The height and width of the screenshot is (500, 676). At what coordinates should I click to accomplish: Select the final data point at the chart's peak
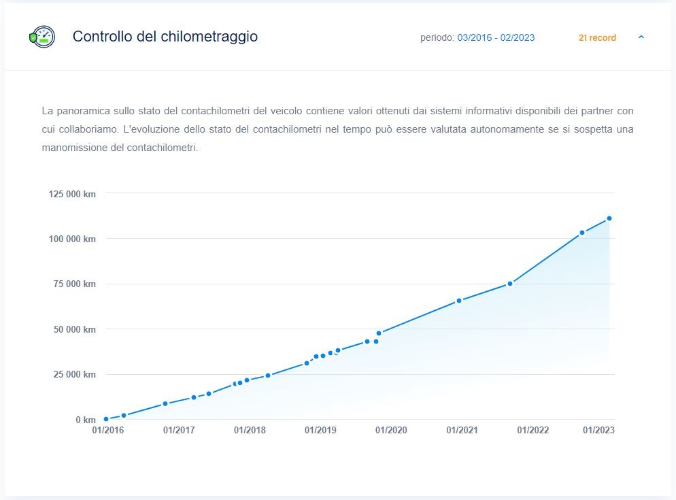(609, 219)
